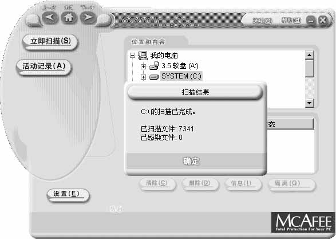Collapse the 我的电脑 tree node
The image size is (336, 239).
coord(133,56)
